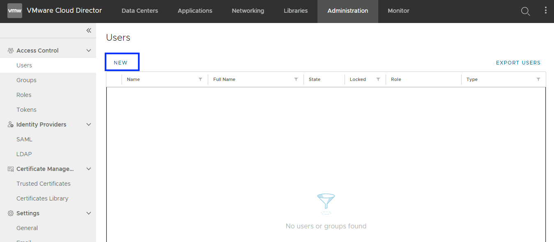Select Roles in the sidebar
Viewport: 554px width, 242px height.
click(x=24, y=95)
